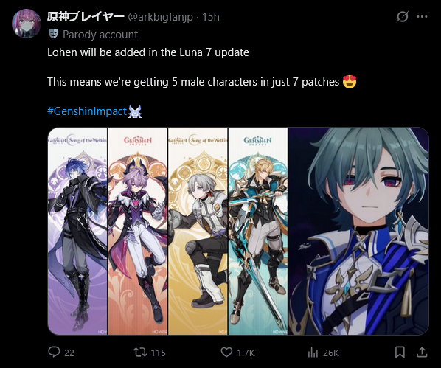Image resolution: width=441 pixels, height=368 pixels.
Task: Open the reply comment icon
Action: pyautogui.click(x=54, y=352)
